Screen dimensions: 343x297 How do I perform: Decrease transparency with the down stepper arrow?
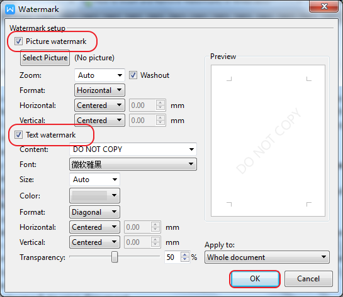click(185, 259)
